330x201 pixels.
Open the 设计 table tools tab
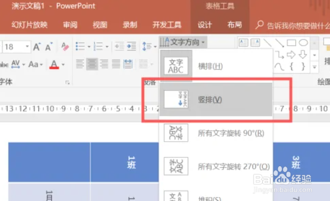coord(205,25)
